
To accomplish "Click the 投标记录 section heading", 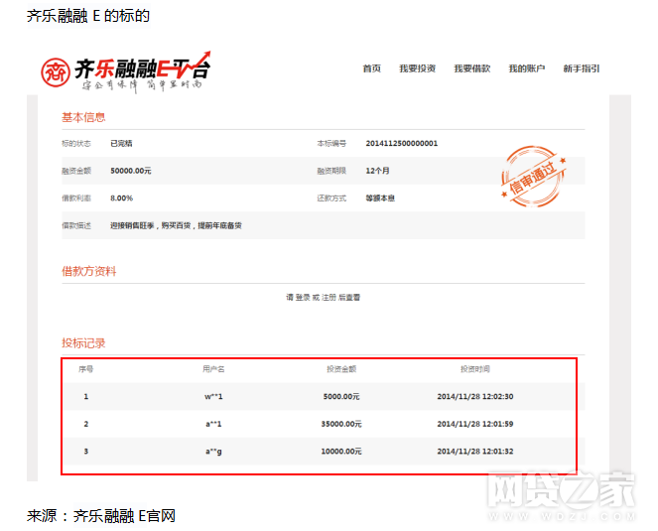I will [83, 343].
